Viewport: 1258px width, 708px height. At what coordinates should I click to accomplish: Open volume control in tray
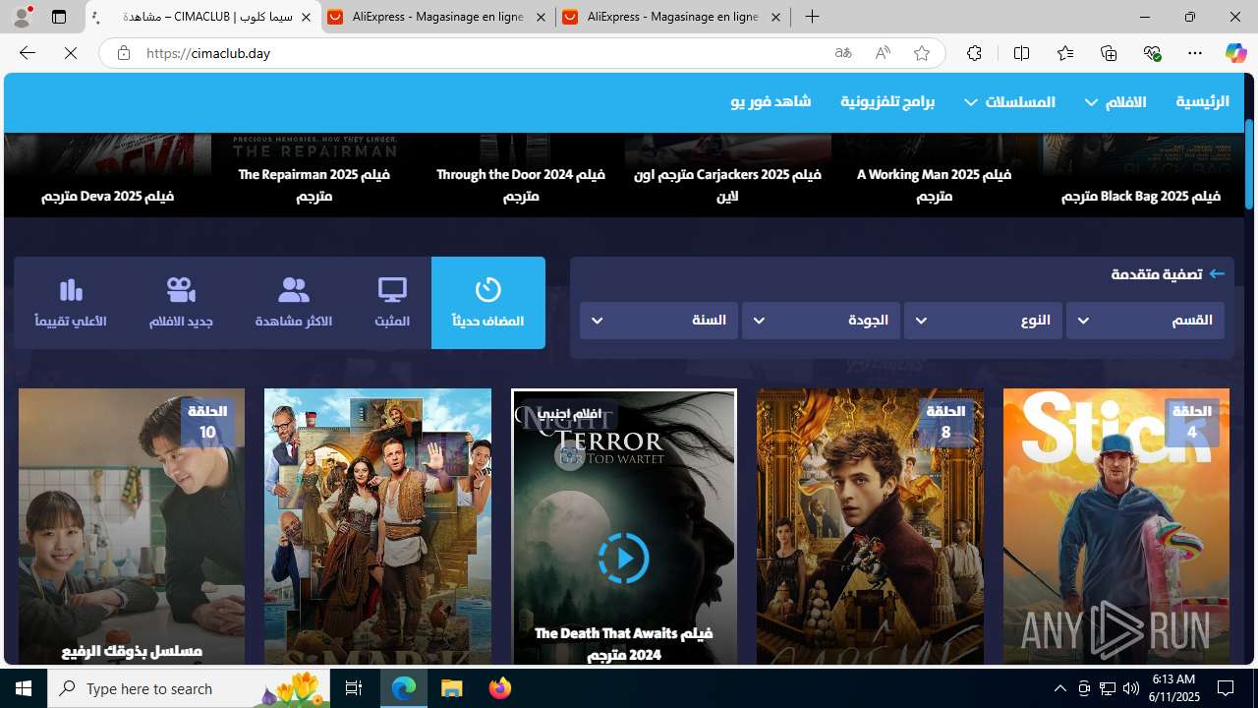click(1130, 688)
